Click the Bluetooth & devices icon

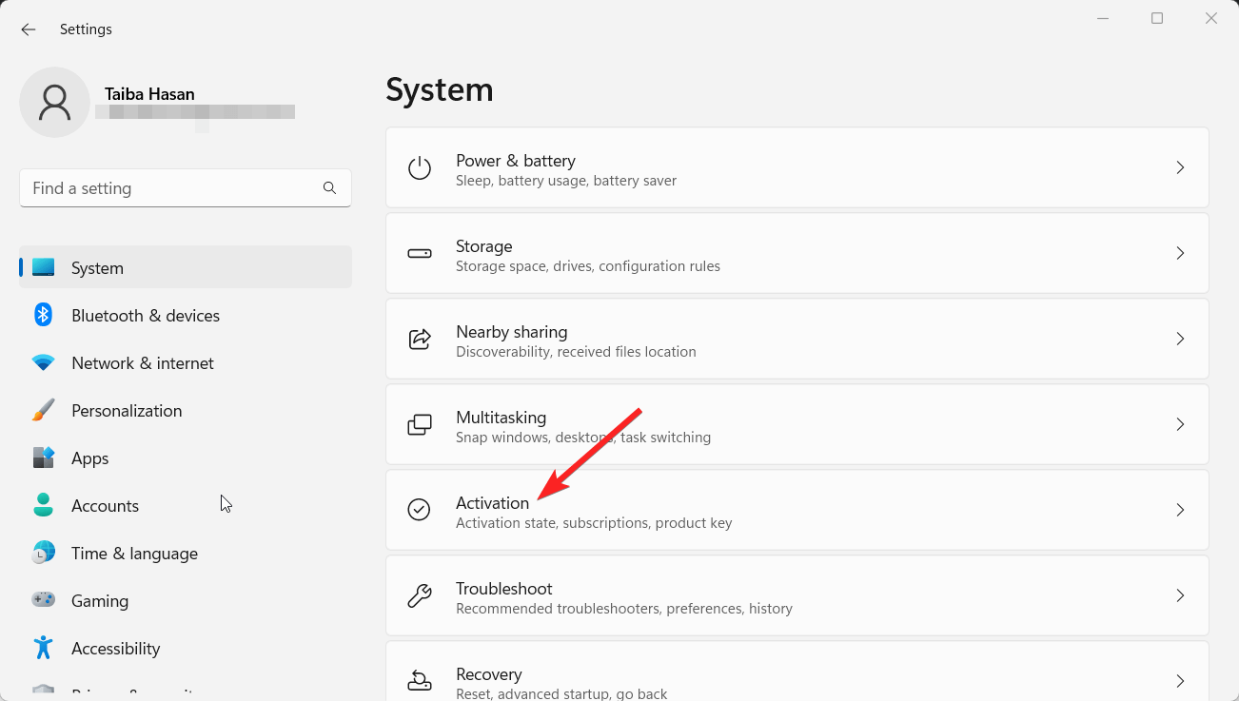pyautogui.click(x=43, y=315)
